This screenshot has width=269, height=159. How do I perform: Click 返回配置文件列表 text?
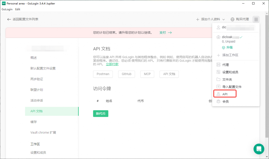click(25, 19)
